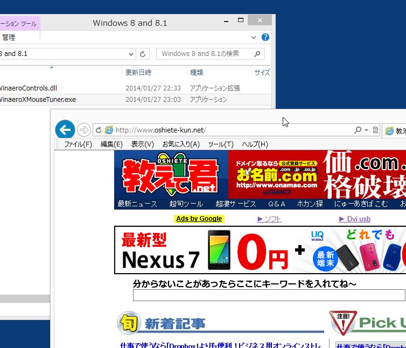Click the compatibility view icon in address bar

pyautogui.click(x=375, y=130)
